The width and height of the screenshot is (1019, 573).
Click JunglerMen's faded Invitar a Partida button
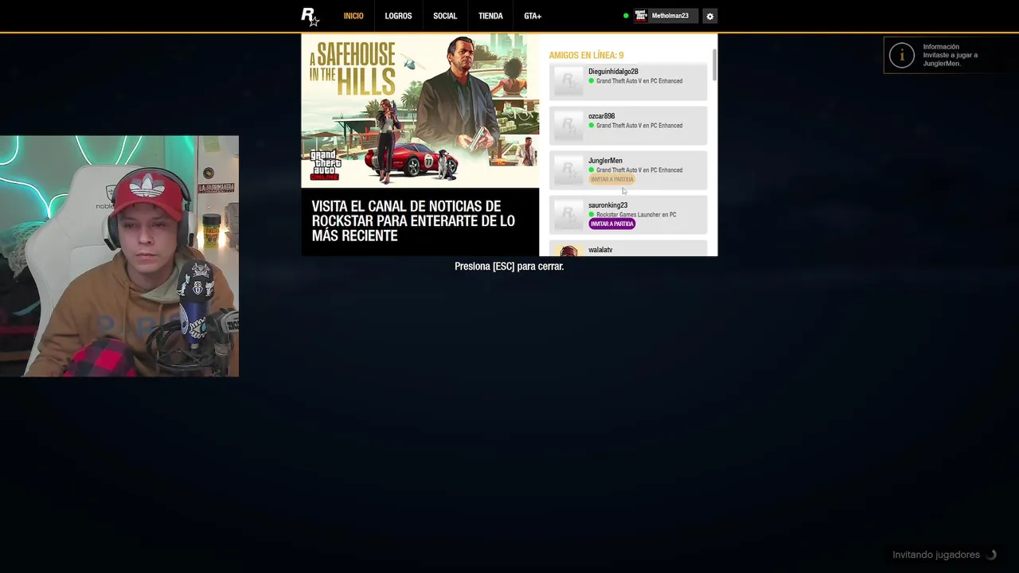coord(612,179)
